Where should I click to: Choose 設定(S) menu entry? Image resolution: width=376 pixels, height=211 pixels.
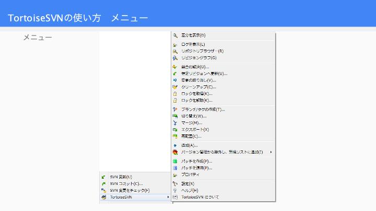tap(224, 184)
